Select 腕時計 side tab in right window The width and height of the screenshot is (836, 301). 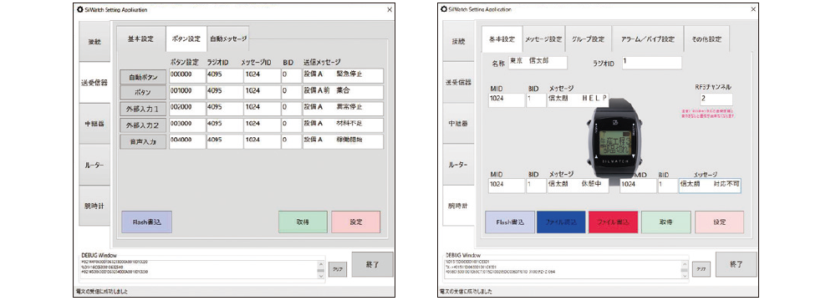[458, 206]
